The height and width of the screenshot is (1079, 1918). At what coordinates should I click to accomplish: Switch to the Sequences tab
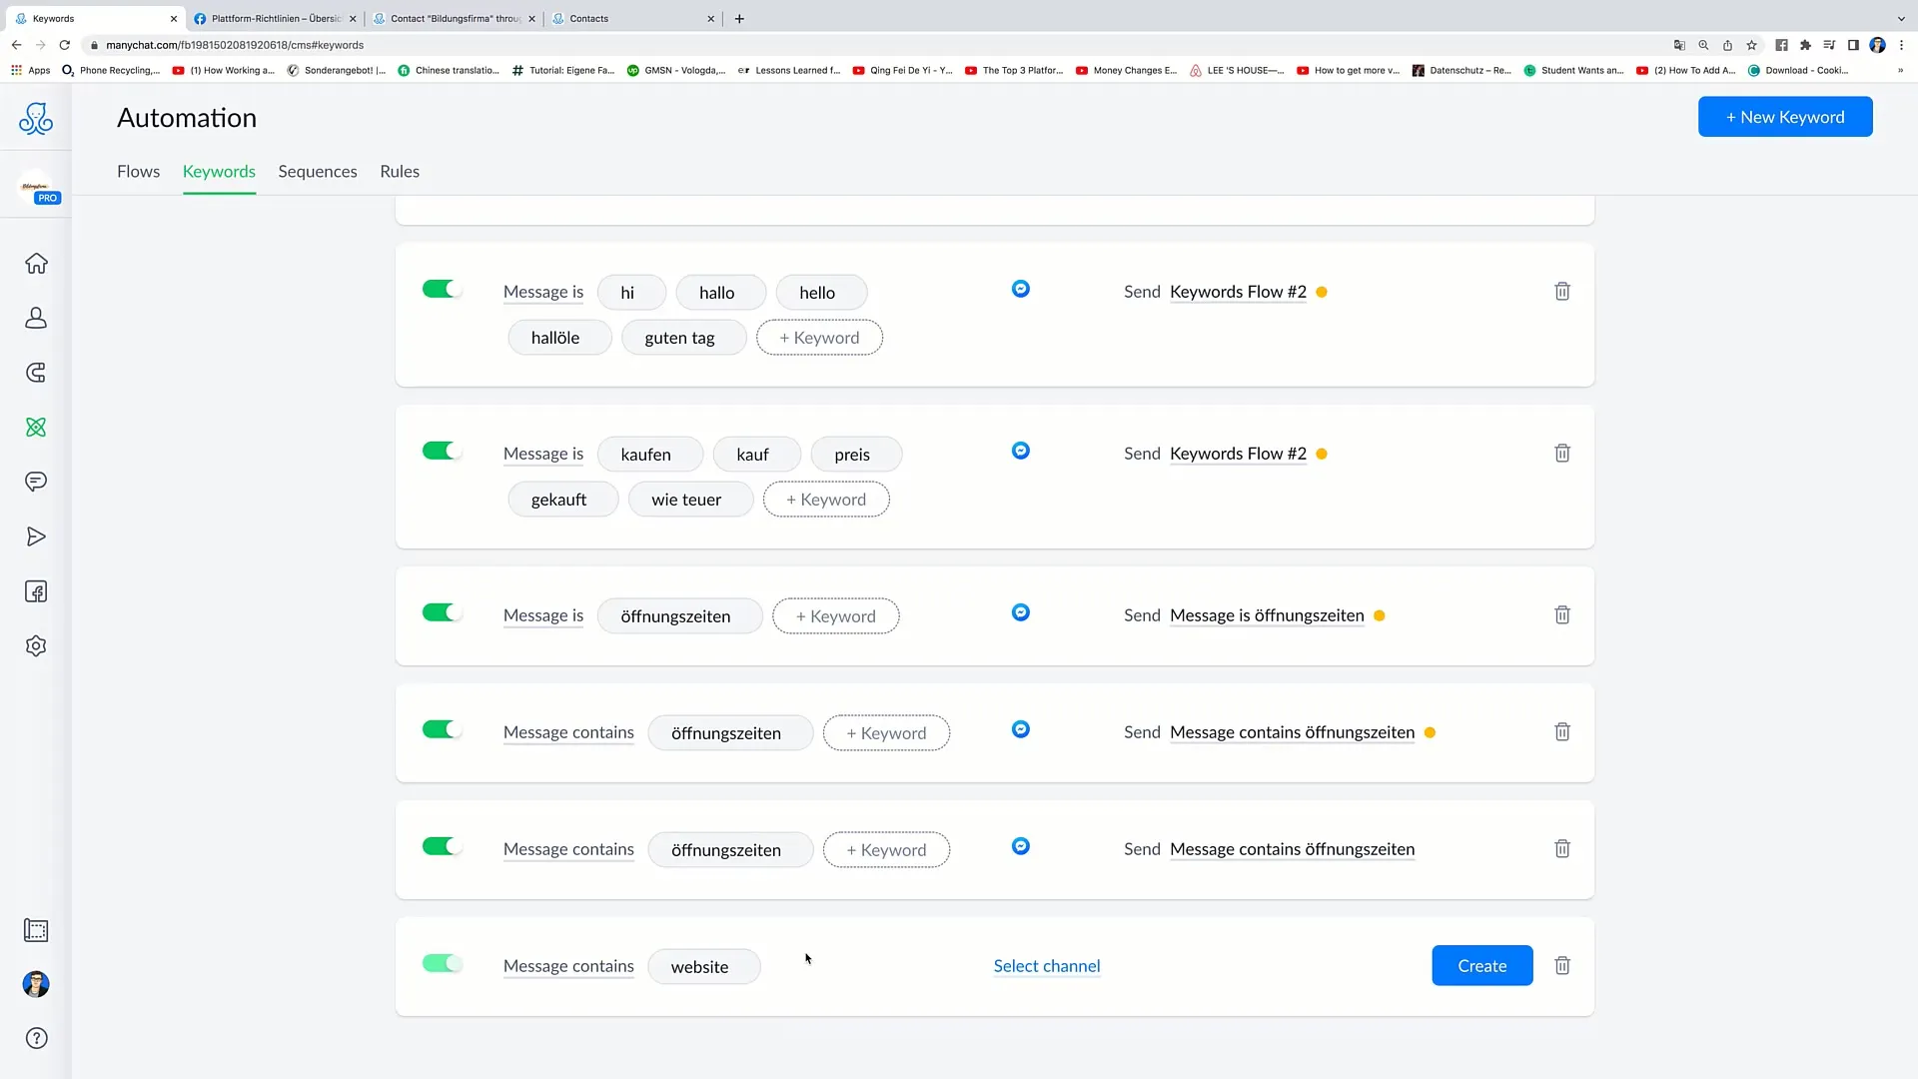[318, 171]
